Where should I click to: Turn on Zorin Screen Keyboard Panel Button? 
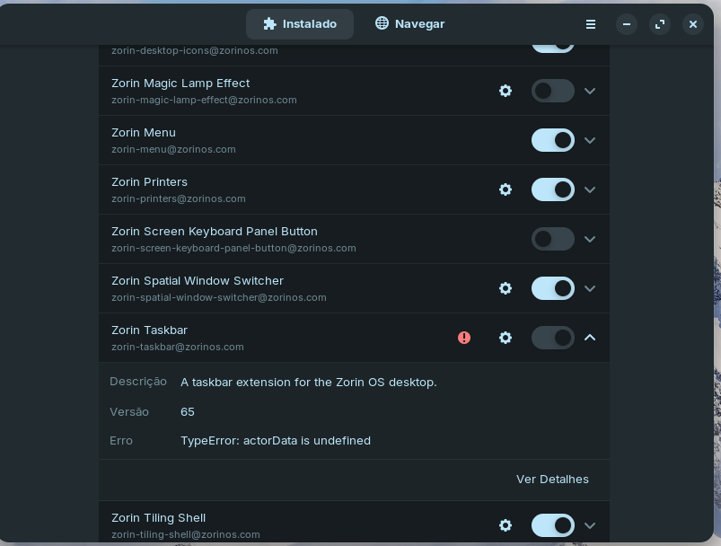[552, 239]
